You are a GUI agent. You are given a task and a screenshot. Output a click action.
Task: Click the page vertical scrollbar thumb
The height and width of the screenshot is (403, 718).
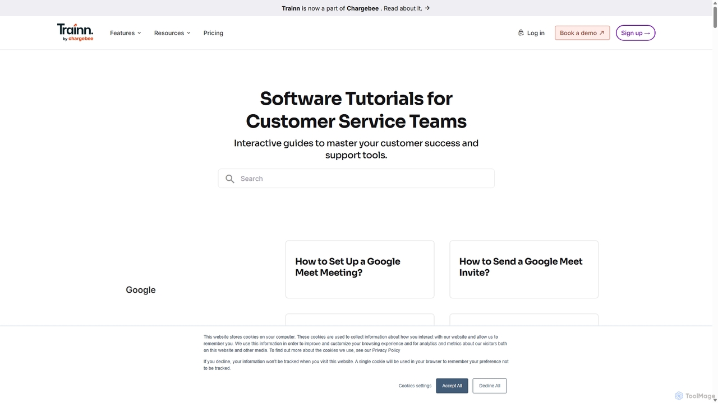point(715,17)
